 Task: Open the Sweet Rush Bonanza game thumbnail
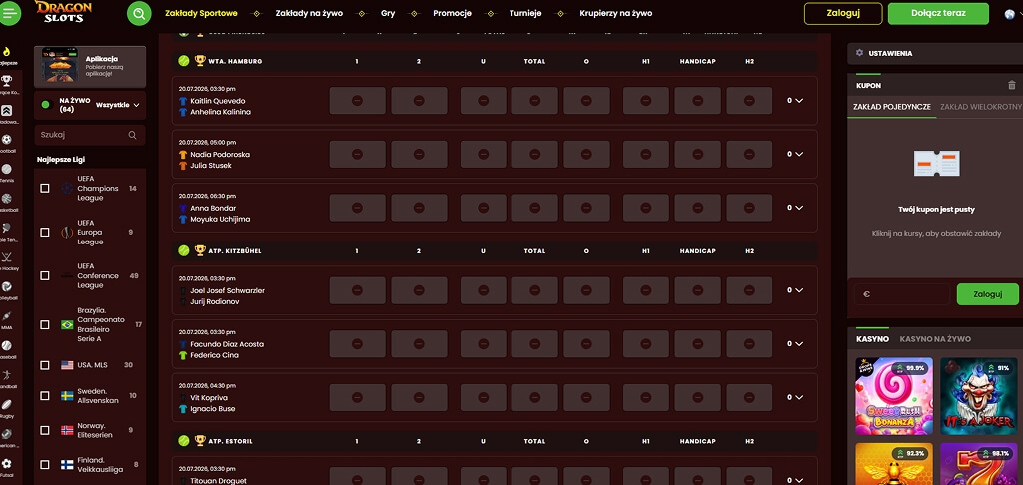(x=894, y=396)
